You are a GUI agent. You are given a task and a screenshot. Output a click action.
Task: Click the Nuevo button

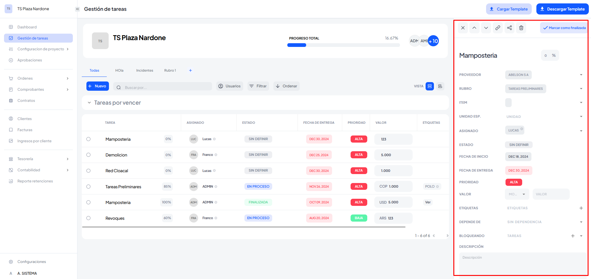coord(97,86)
